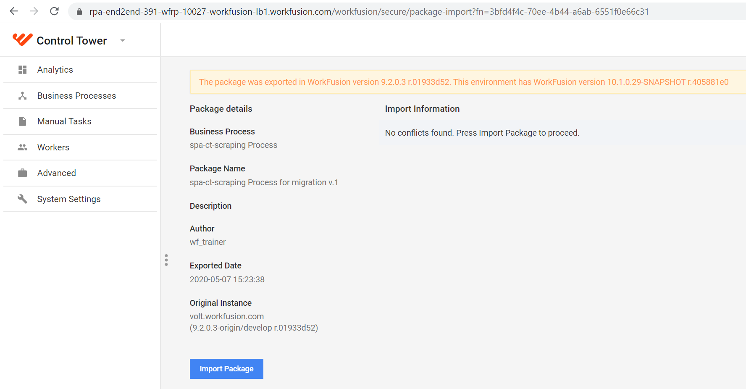Screen dimensions: 746x389
Task: Click the orange version mismatch warning banner
Action: coord(468,82)
